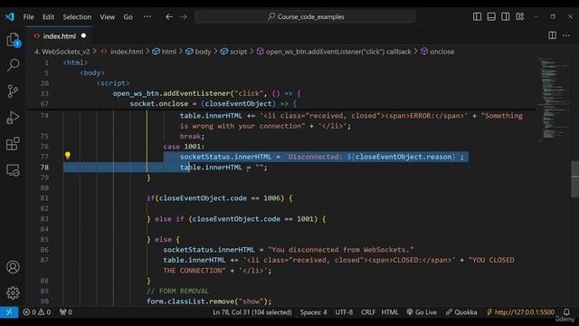Click the 'break;' statement on line 75

coord(192,136)
